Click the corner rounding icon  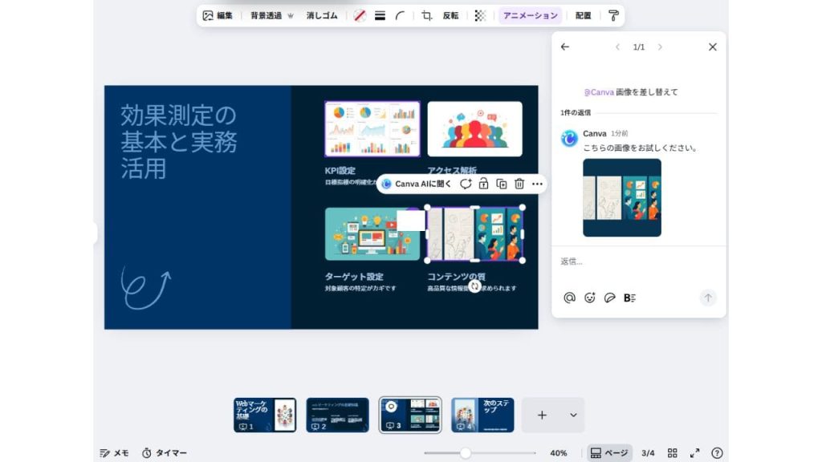point(400,15)
